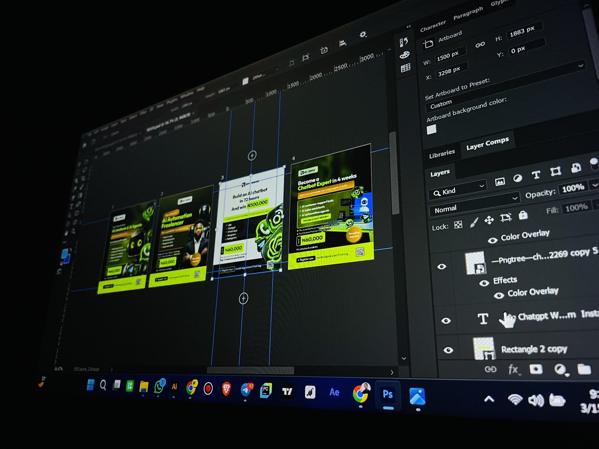Create a new layer group via the folder icon

pyautogui.click(x=584, y=369)
